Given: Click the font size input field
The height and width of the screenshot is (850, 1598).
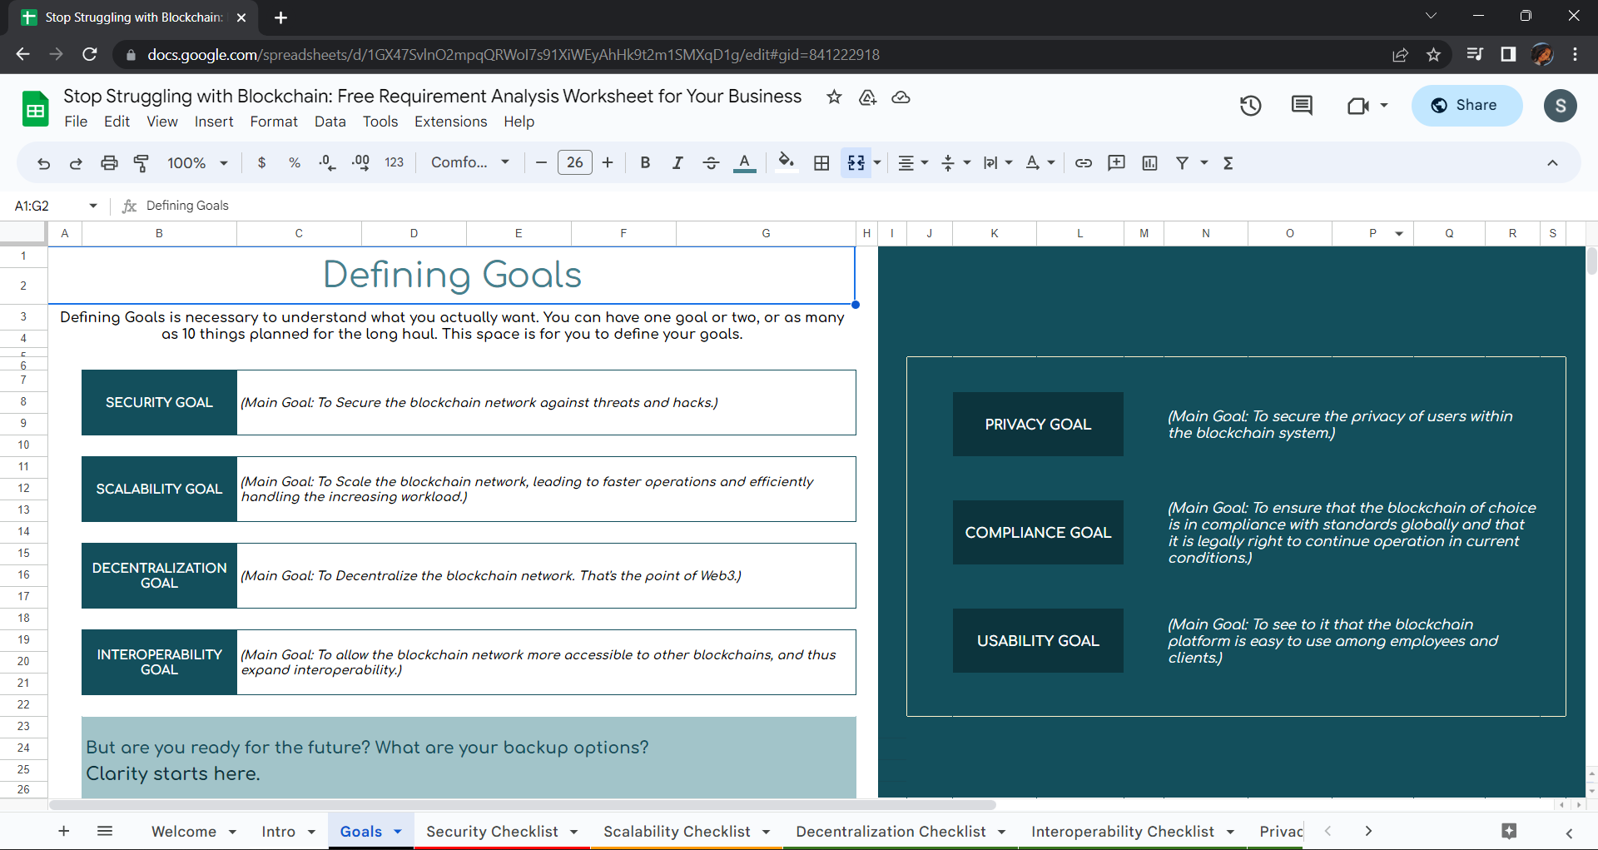Looking at the screenshot, I should pos(574,163).
